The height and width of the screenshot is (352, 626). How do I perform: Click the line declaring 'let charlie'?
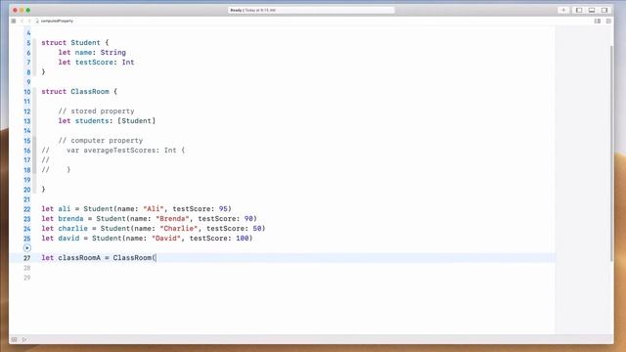click(x=154, y=228)
